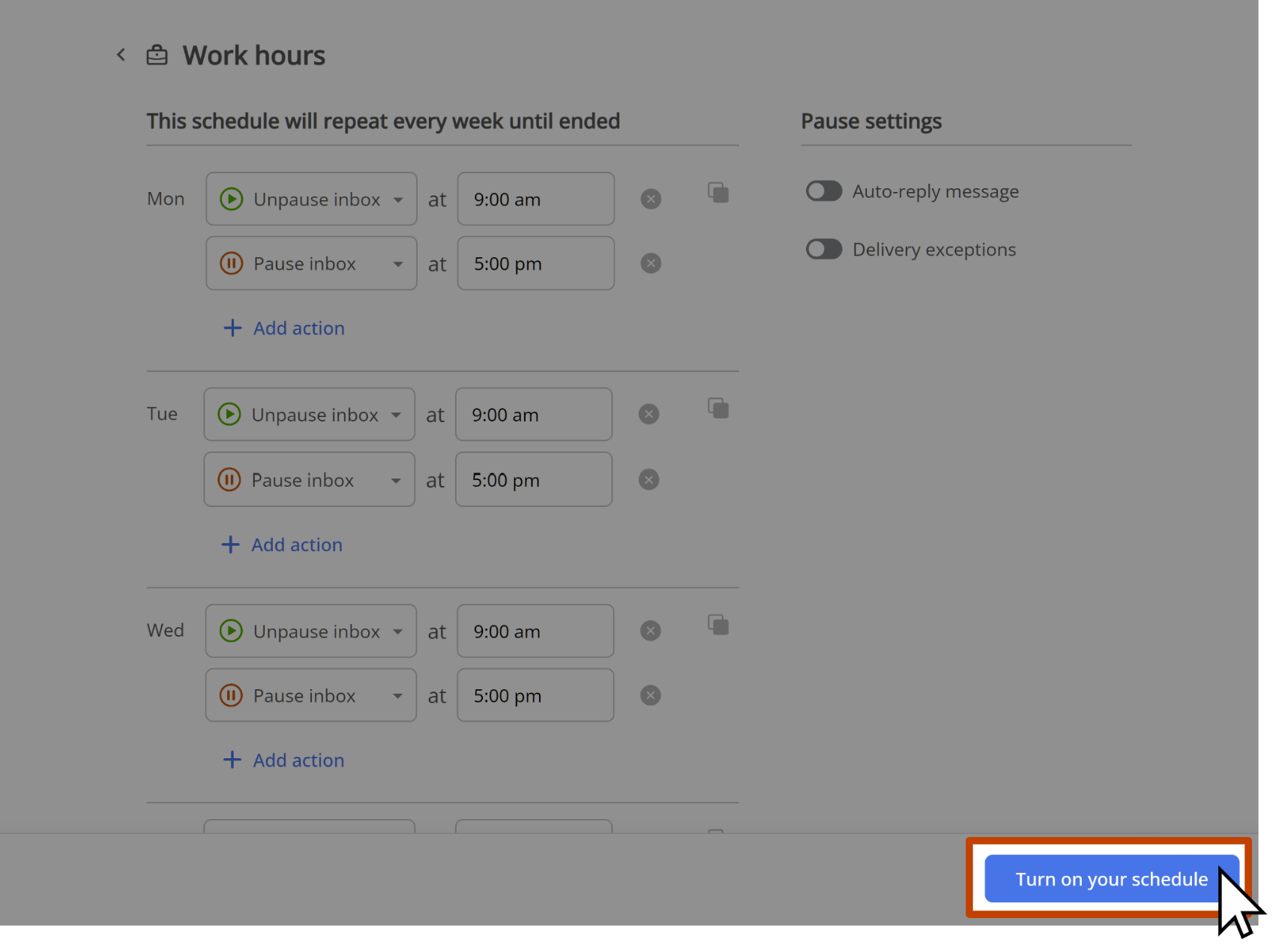The height and width of the screenshot is (945, 1273).
Task: Copy Monday's schedule with the duplicate icon
Action: click(718, 193)
